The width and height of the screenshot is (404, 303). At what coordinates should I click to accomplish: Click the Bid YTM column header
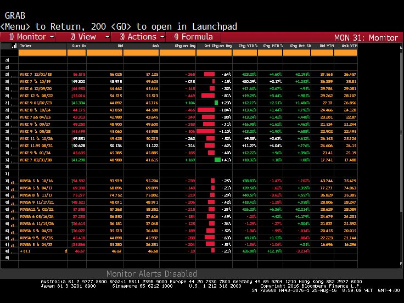(x=327, y=46)
